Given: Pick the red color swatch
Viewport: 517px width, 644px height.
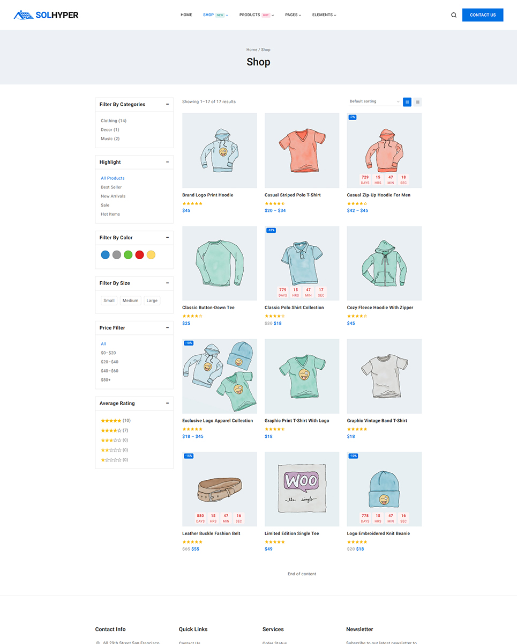Looking at the screenshot, I should [140, 255].
